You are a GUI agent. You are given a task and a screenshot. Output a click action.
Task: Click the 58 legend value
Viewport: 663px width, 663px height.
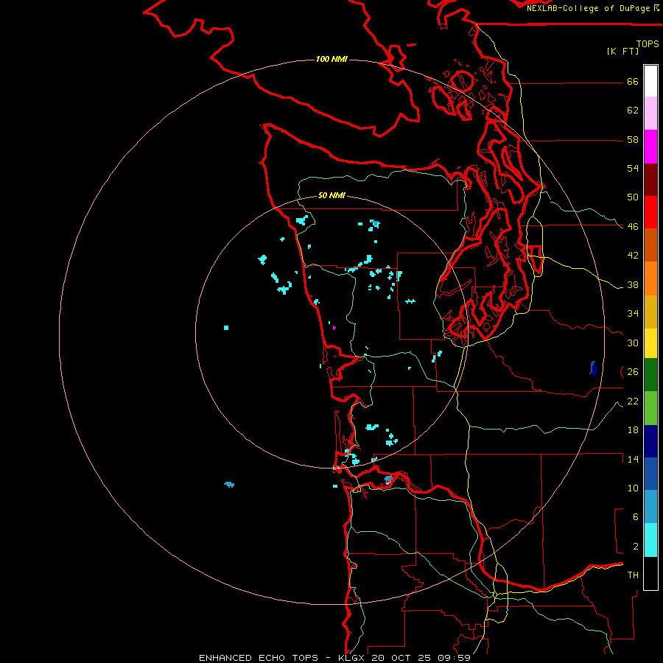[633, 139]
